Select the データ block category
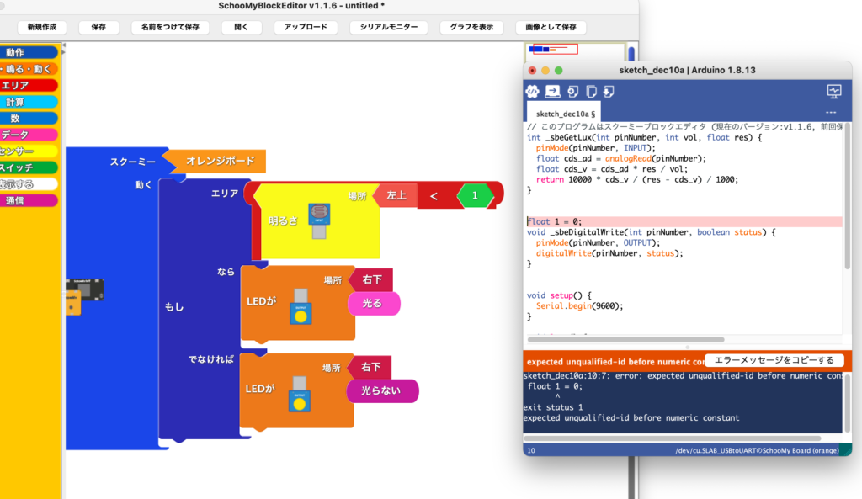This screenshot has width=862, height=499. click(x=29, y=135)
